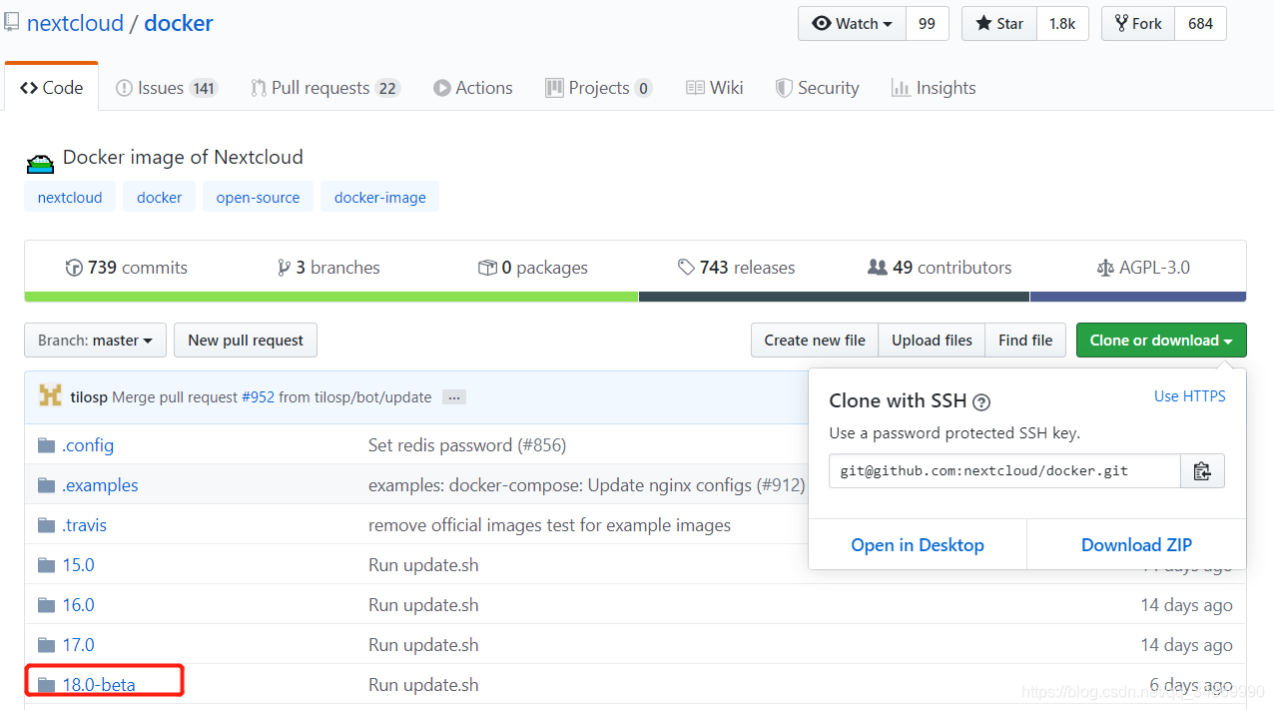Click the repository book icon beside nextcloud
The height and width of the screenshot is (710, 1274).
pos(12,23)
